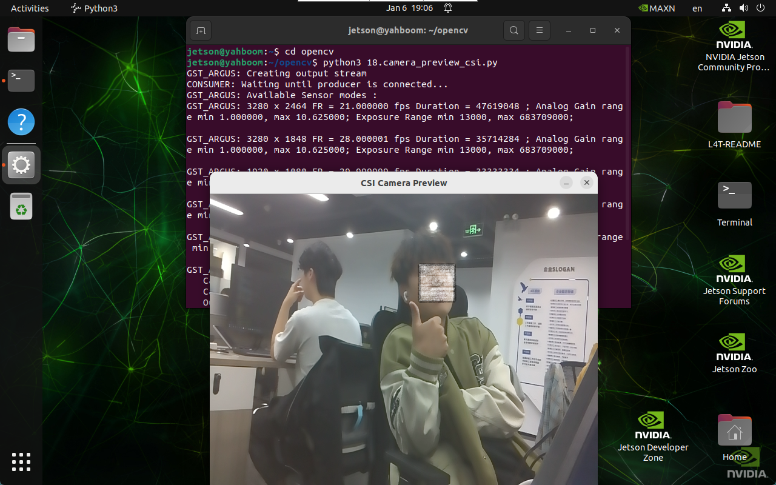
Task: Expand the MAXN power mode menu
Action: pyautogui.click(x=657, y=8)
